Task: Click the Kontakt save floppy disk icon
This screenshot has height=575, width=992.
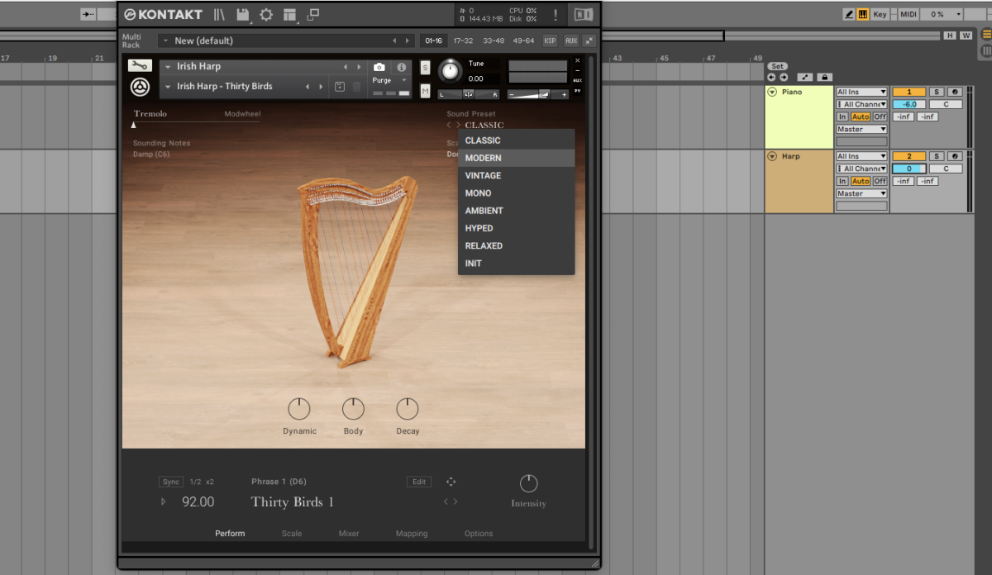Action: (242, 15)
